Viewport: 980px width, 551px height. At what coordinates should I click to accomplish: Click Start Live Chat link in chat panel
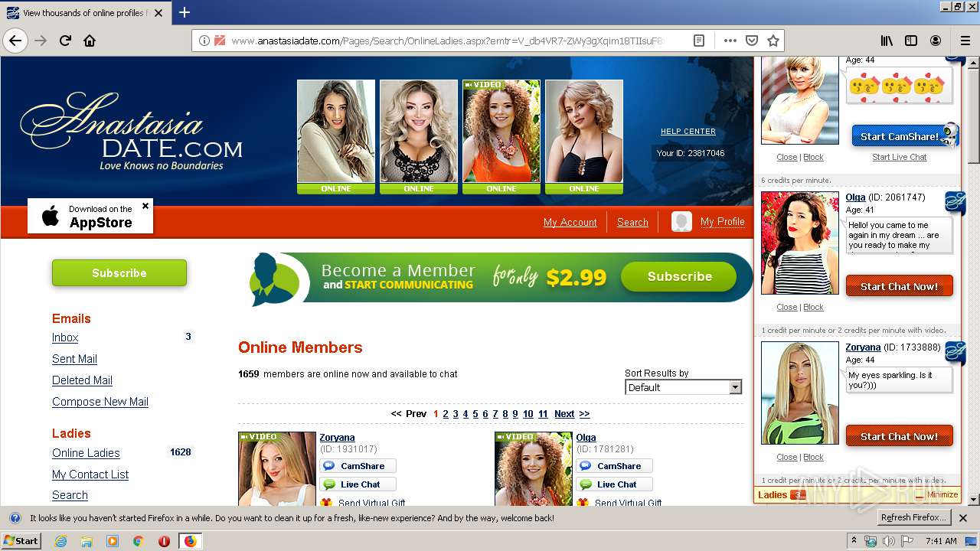pyautogui.click(x=900, y=157)
